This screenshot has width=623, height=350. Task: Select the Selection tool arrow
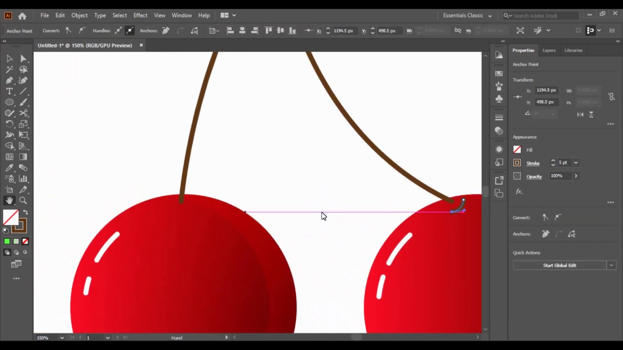pos(9,58)
